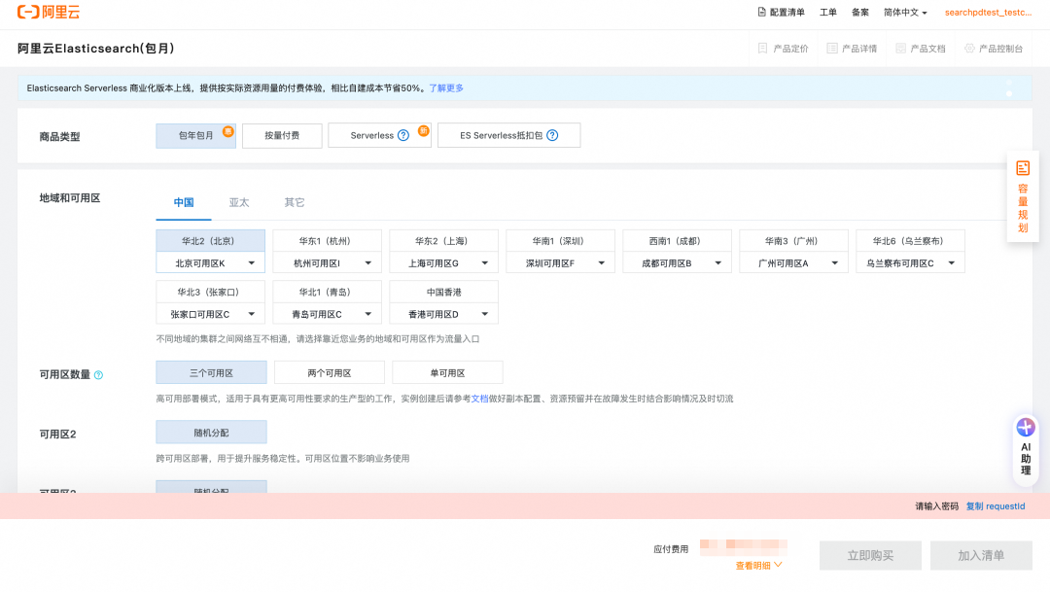Click the 产品详情 icon

(831, 49)
